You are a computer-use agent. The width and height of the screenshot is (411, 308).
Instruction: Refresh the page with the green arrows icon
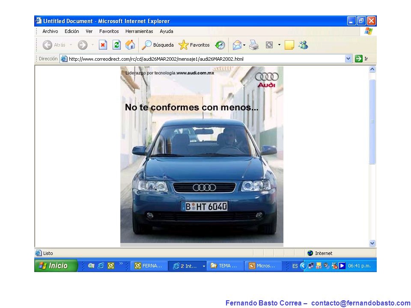(x=116, y=45)
